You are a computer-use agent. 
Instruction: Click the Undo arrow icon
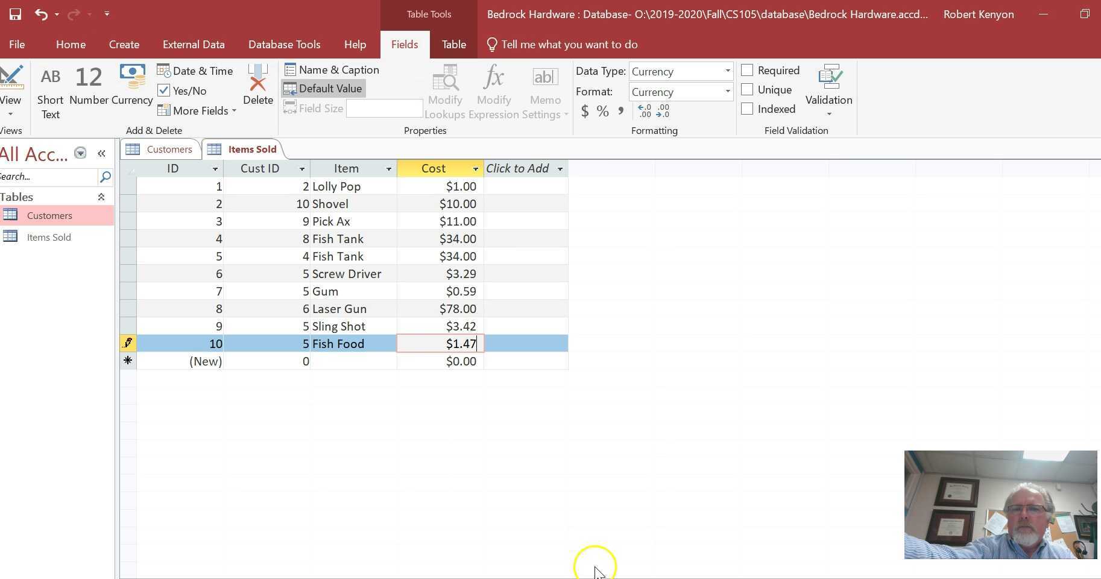click(x=41, y=14)
